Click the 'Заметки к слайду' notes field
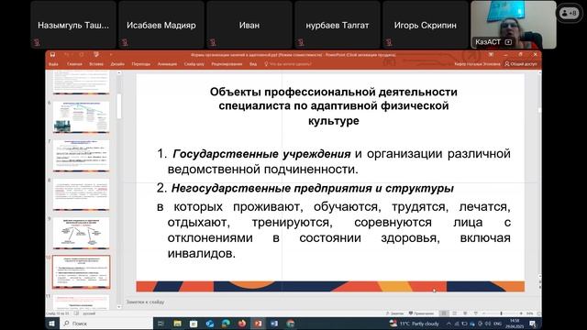This screenshot has height=330, width=587. pos(145,302)
